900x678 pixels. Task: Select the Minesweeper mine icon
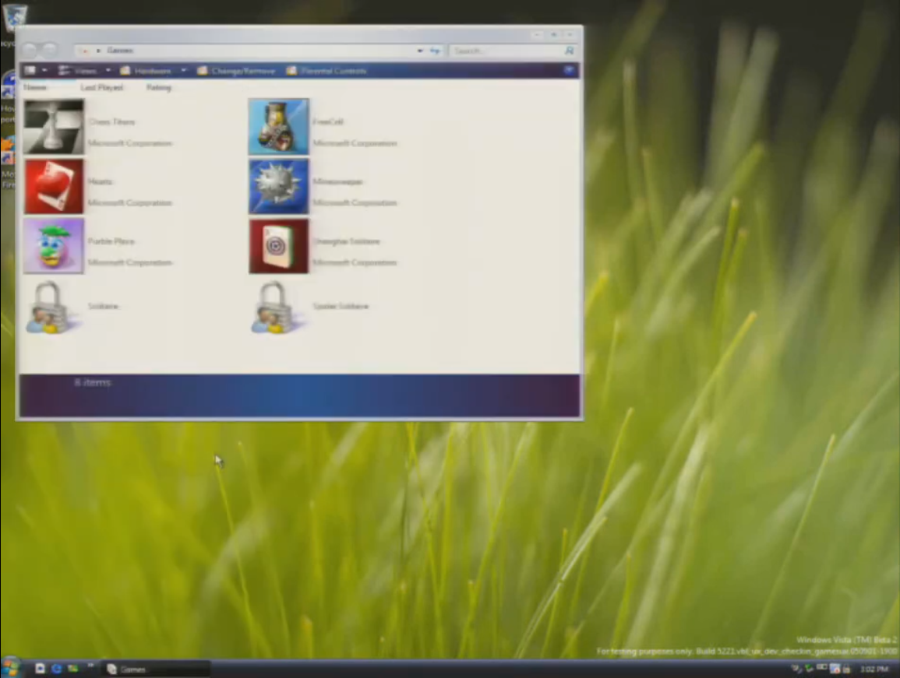(278, 187)
